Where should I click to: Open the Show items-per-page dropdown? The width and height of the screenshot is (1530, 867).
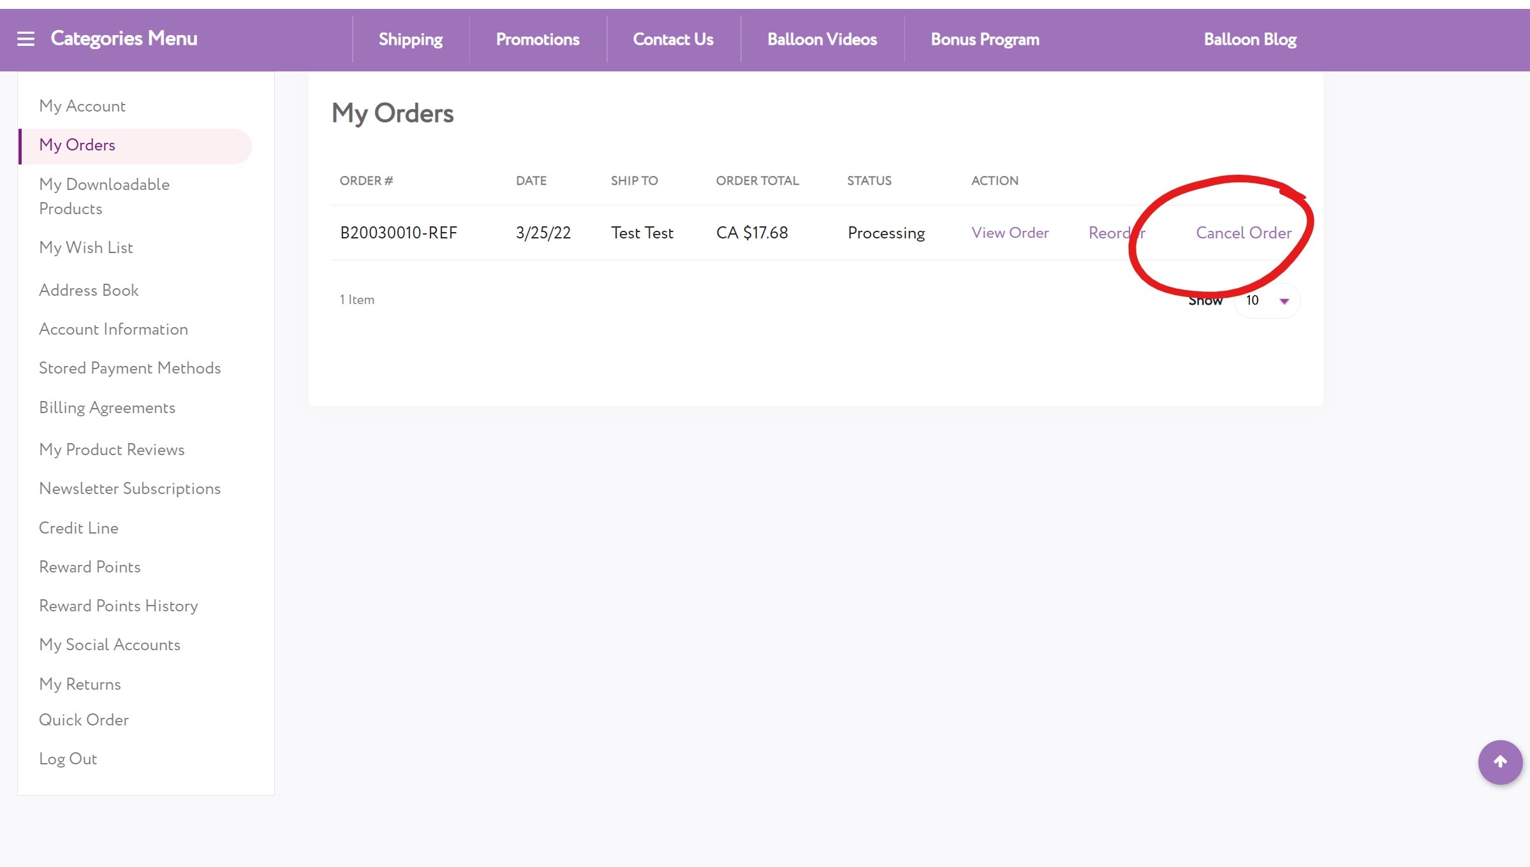[x=1267, y=300]
